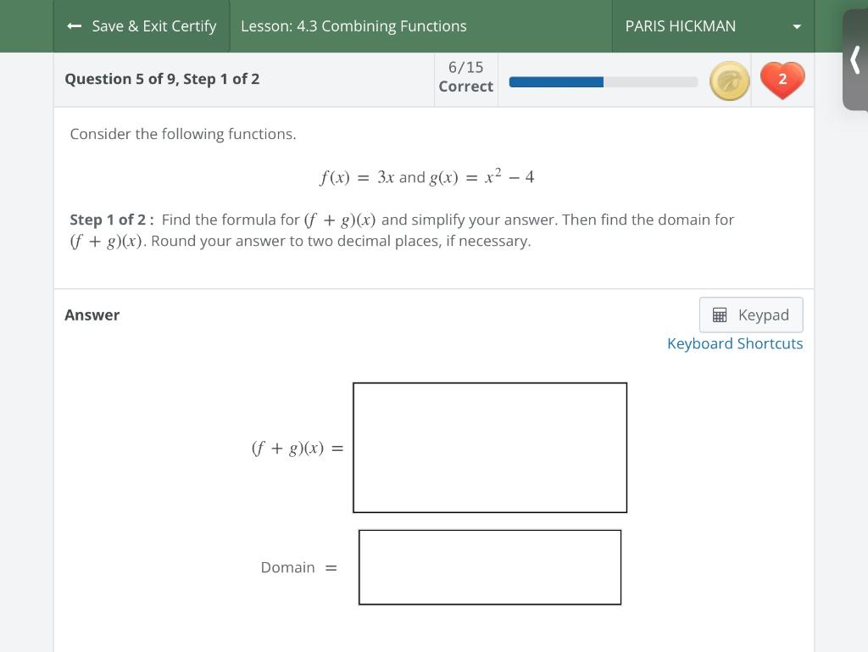This screenshot has width=868, height=652.
Task: Select the coin icon near the progress bar
Action: (729, 81)
